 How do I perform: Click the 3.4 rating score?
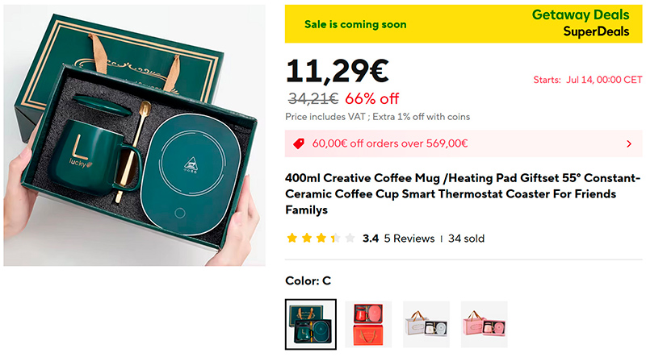pyautogui.click(x=371, y=239)
